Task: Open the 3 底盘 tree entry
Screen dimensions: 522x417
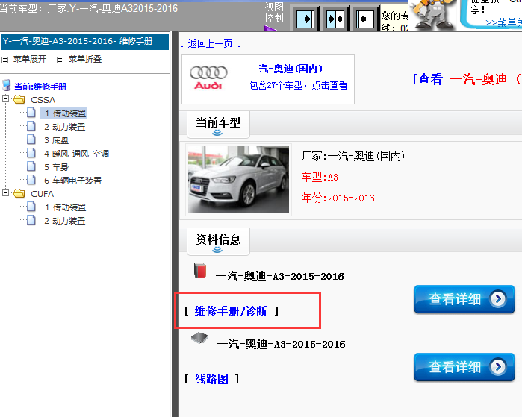Action: 57,140
